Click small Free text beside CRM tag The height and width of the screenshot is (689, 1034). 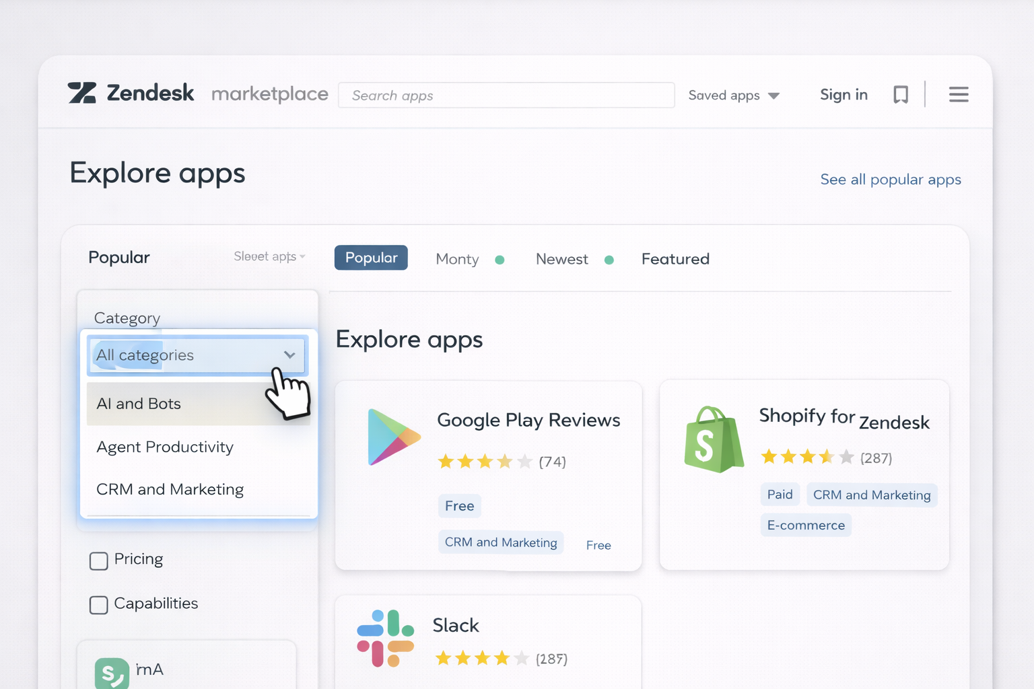pyautogui.click(x=598, y=545)
